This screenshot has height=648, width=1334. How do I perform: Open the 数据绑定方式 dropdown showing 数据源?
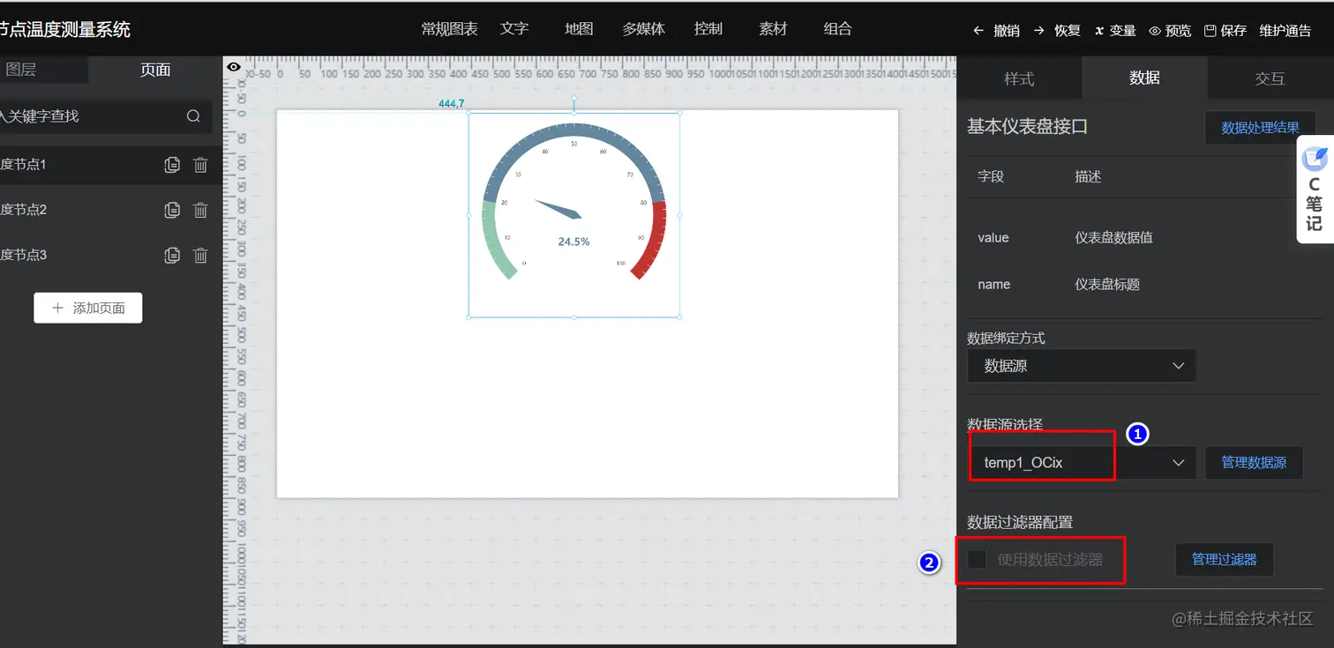pyautogui.click(x=1082, y=366)
